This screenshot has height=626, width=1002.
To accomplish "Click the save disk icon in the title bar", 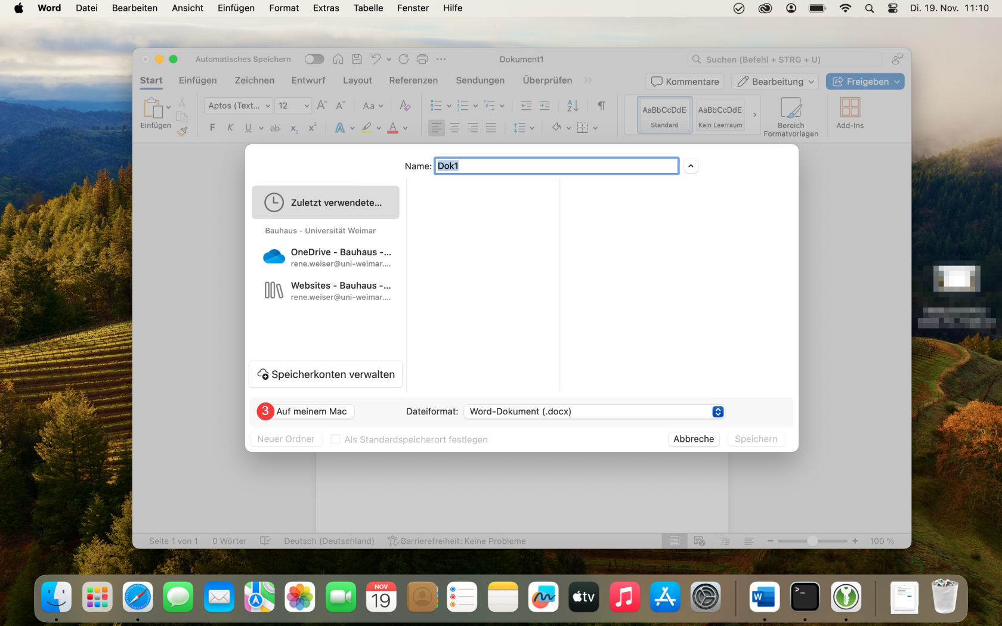I will pos(357,59).
